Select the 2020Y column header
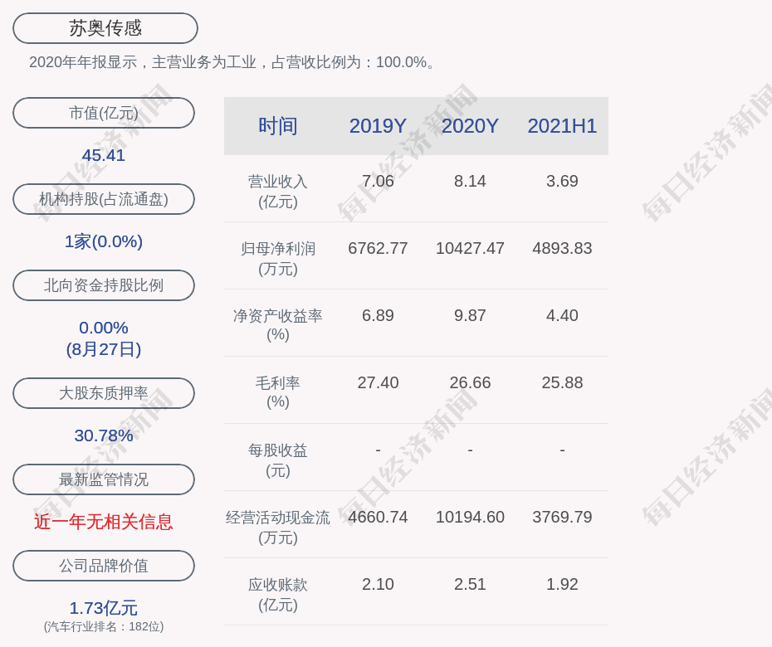The width and height of the screenshot is (772, 647). click(470, 126)
